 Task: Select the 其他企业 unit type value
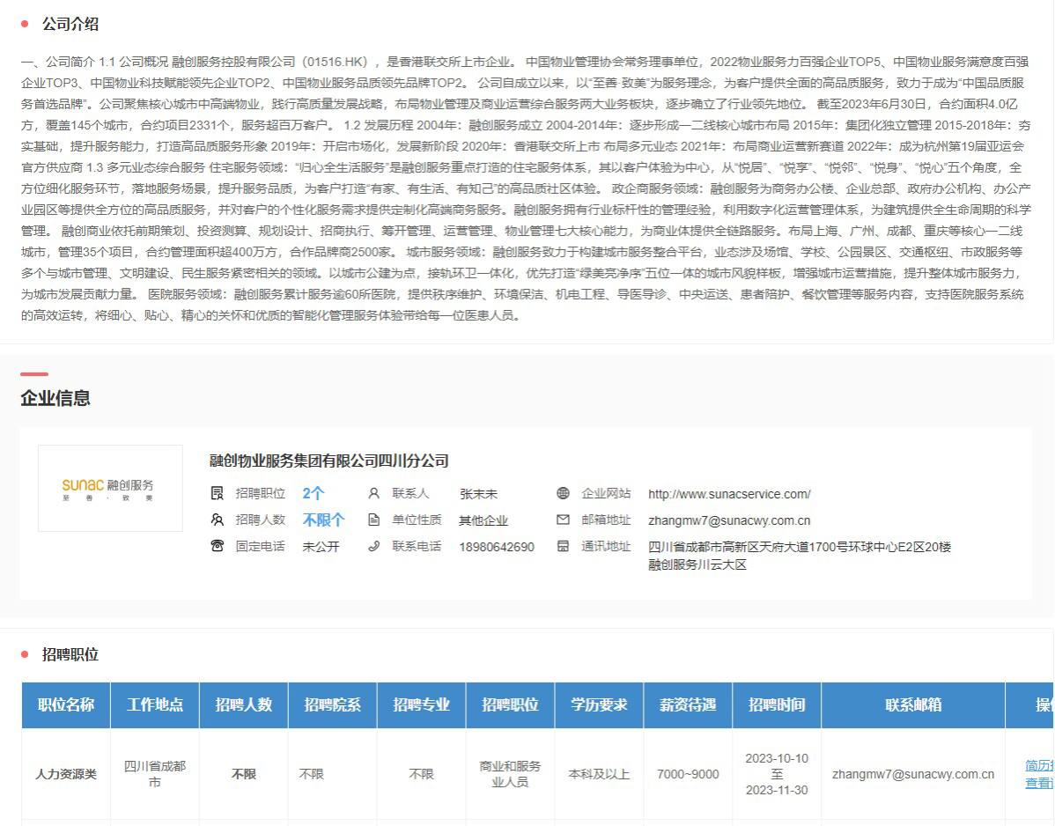coord(483,520)
